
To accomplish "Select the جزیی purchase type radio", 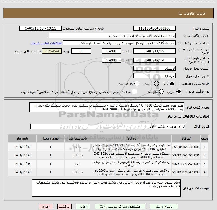I will pos(179,92).
